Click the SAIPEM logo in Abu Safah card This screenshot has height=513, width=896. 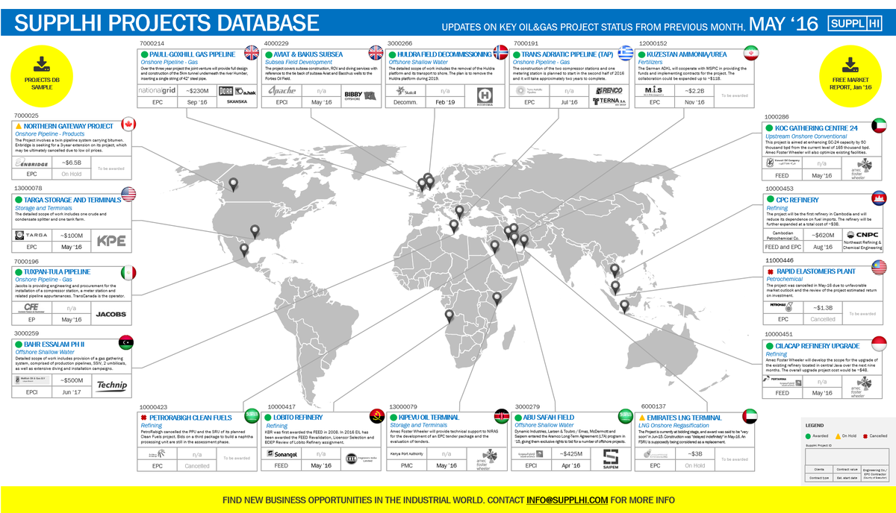click(x=612, y=458)
